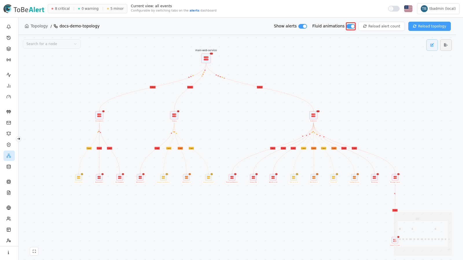Click the minimap in the canvas corner
This screenshot has height=260, width=463.
(x=423, y=234)
